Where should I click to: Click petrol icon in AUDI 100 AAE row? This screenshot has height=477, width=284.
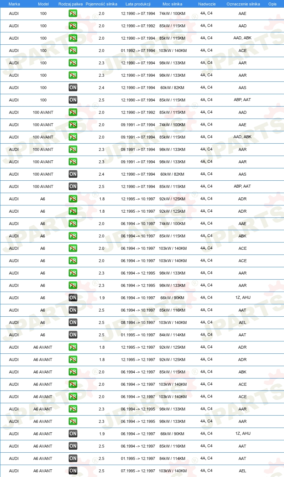[x=73, y=13]
